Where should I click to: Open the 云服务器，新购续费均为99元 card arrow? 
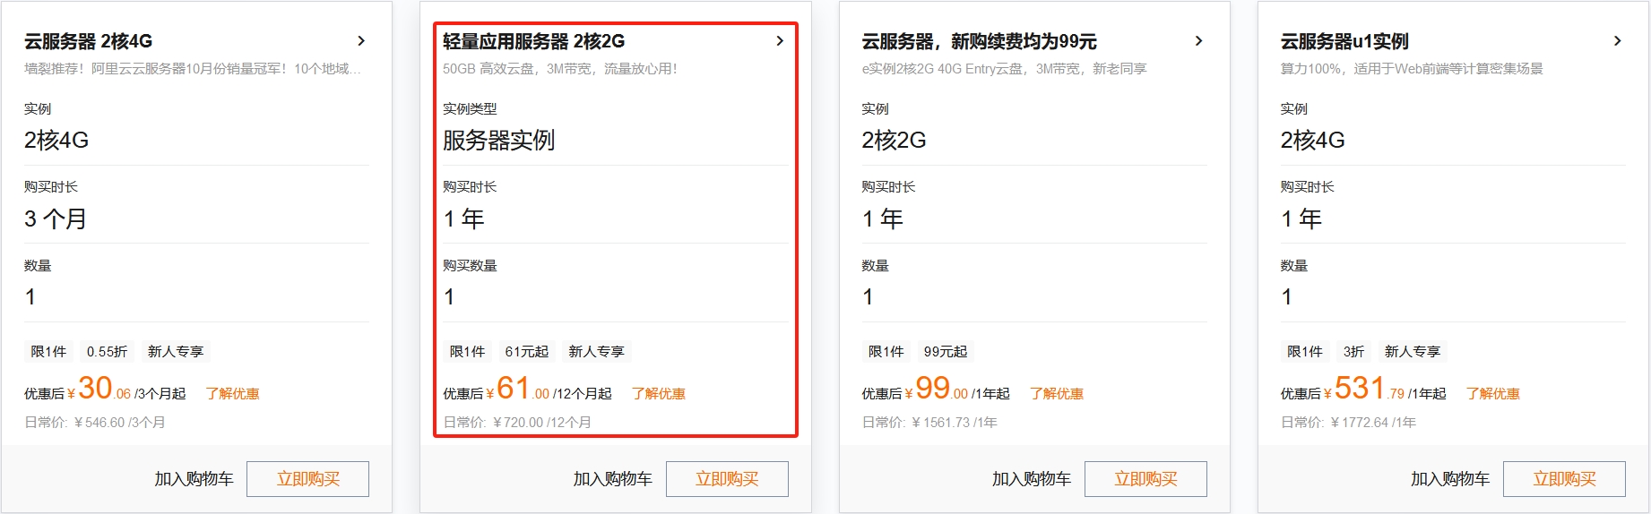coord(1199,41)
